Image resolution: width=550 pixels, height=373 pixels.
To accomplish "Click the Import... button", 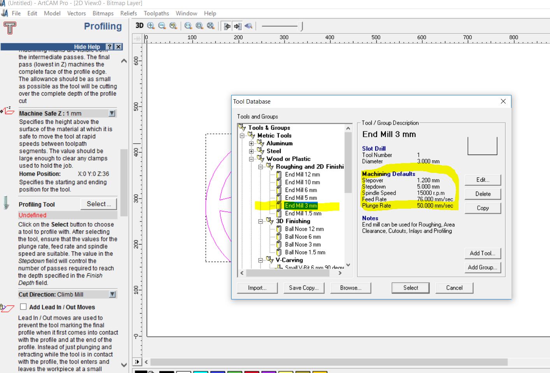I will pyautogui.click(x=257, y=288).
